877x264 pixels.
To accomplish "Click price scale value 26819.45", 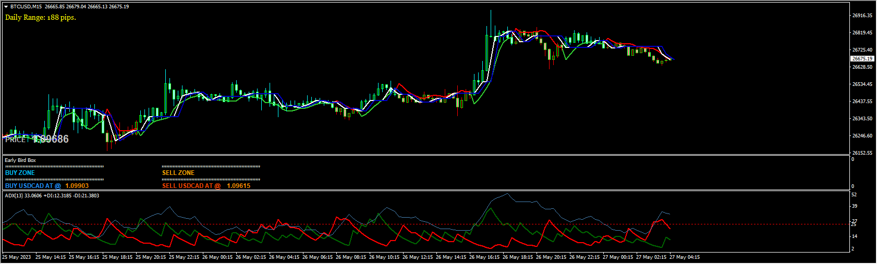I will [862, 33].
